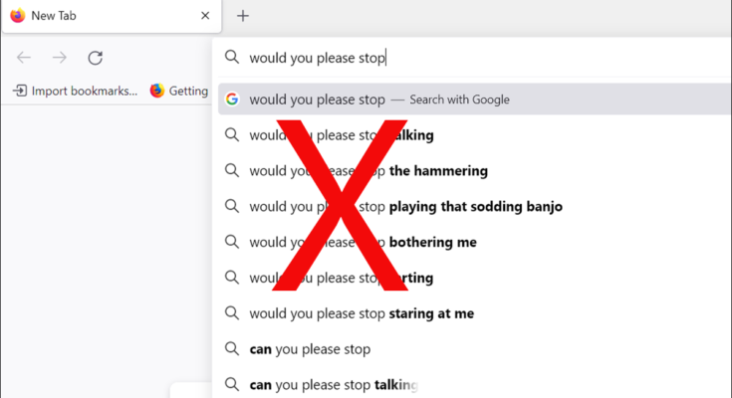Click the Google icon in first suggestion
732x398 pixels.
click(232, 99)
